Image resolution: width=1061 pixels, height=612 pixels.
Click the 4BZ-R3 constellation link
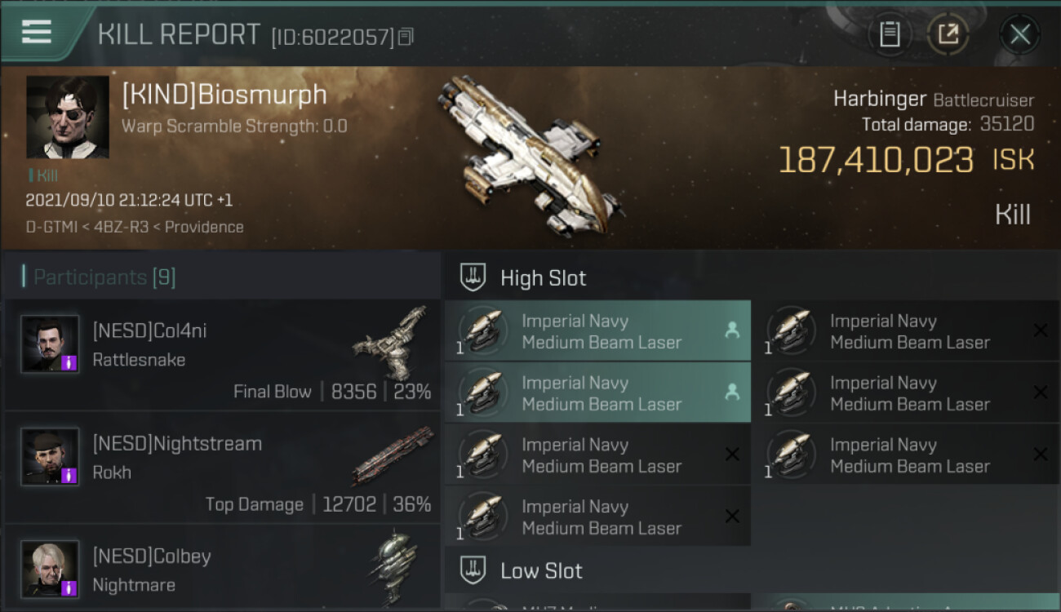click(123, 227)
